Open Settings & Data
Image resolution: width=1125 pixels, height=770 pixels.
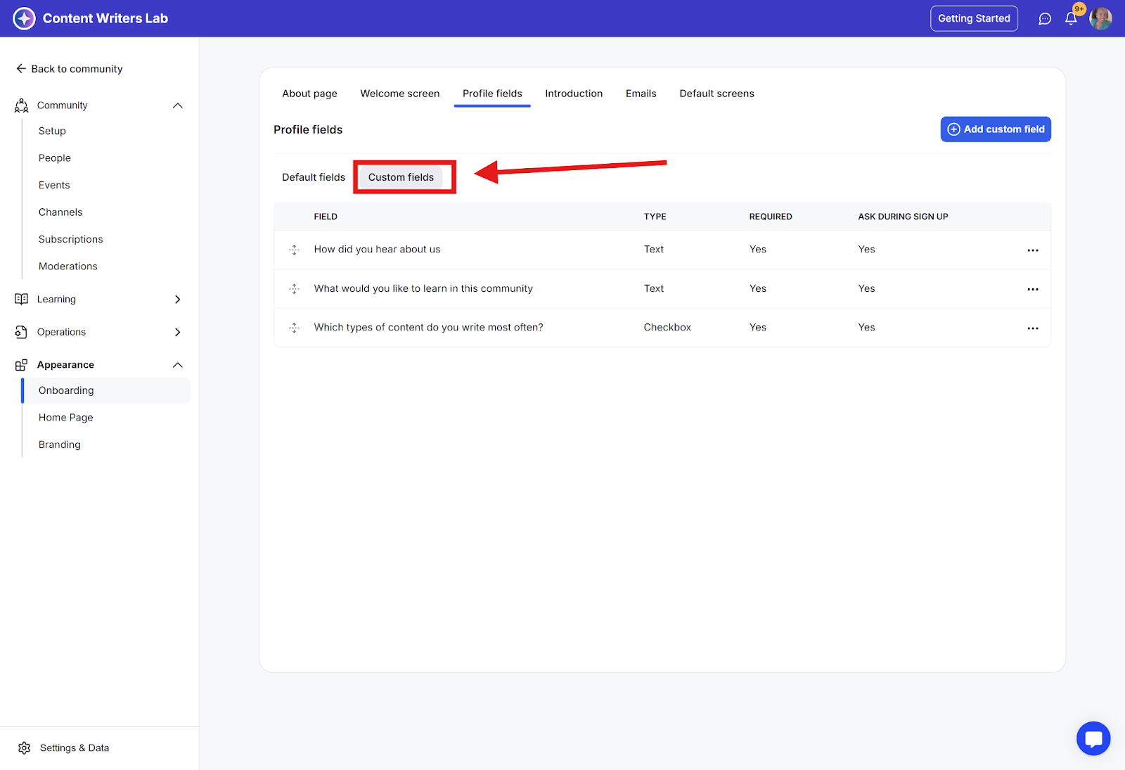(74, 747)
